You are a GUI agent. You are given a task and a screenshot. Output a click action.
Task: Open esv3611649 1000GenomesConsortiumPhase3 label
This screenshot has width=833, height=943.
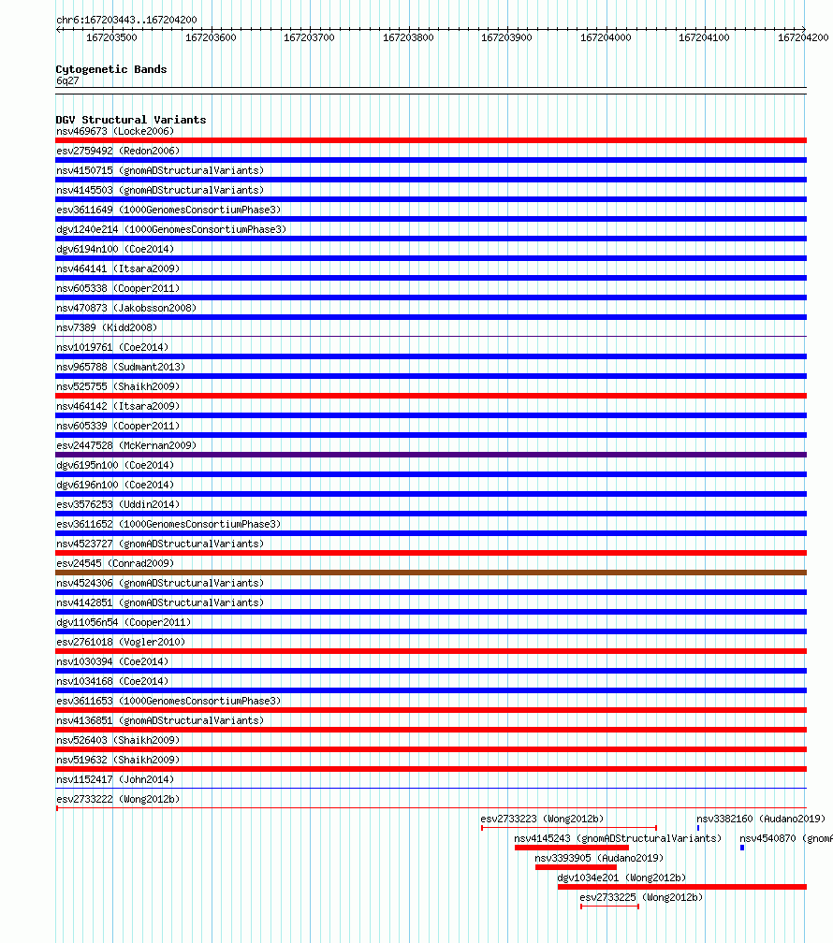coord(168,210)
